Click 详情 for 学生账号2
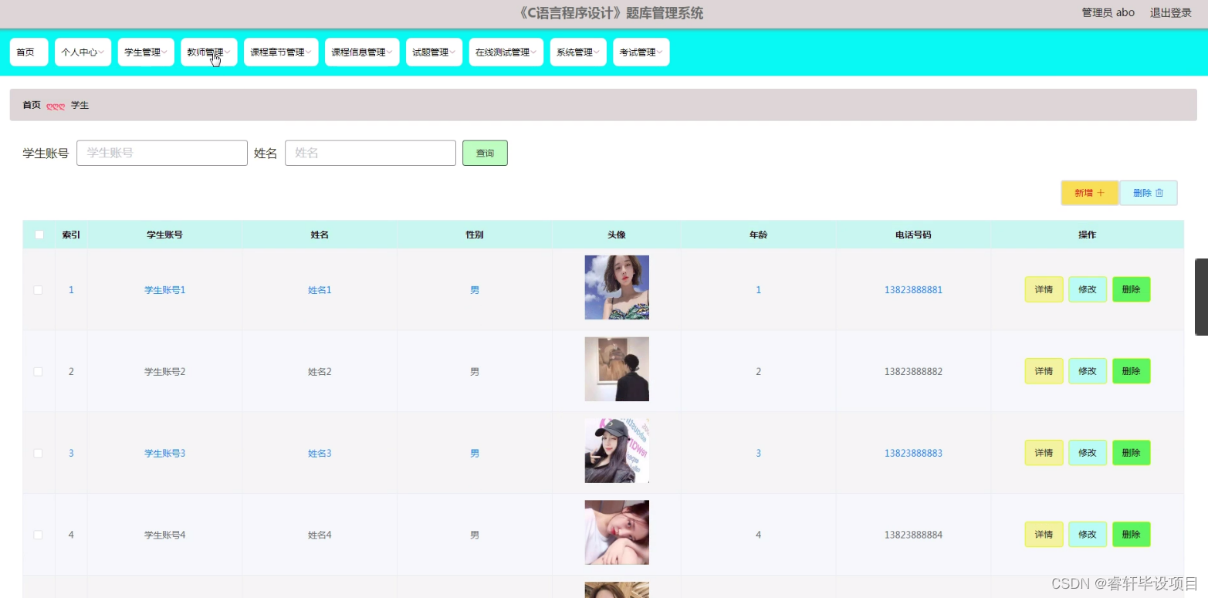This screenshot has height=598, width=1208. coord(1044,371)
